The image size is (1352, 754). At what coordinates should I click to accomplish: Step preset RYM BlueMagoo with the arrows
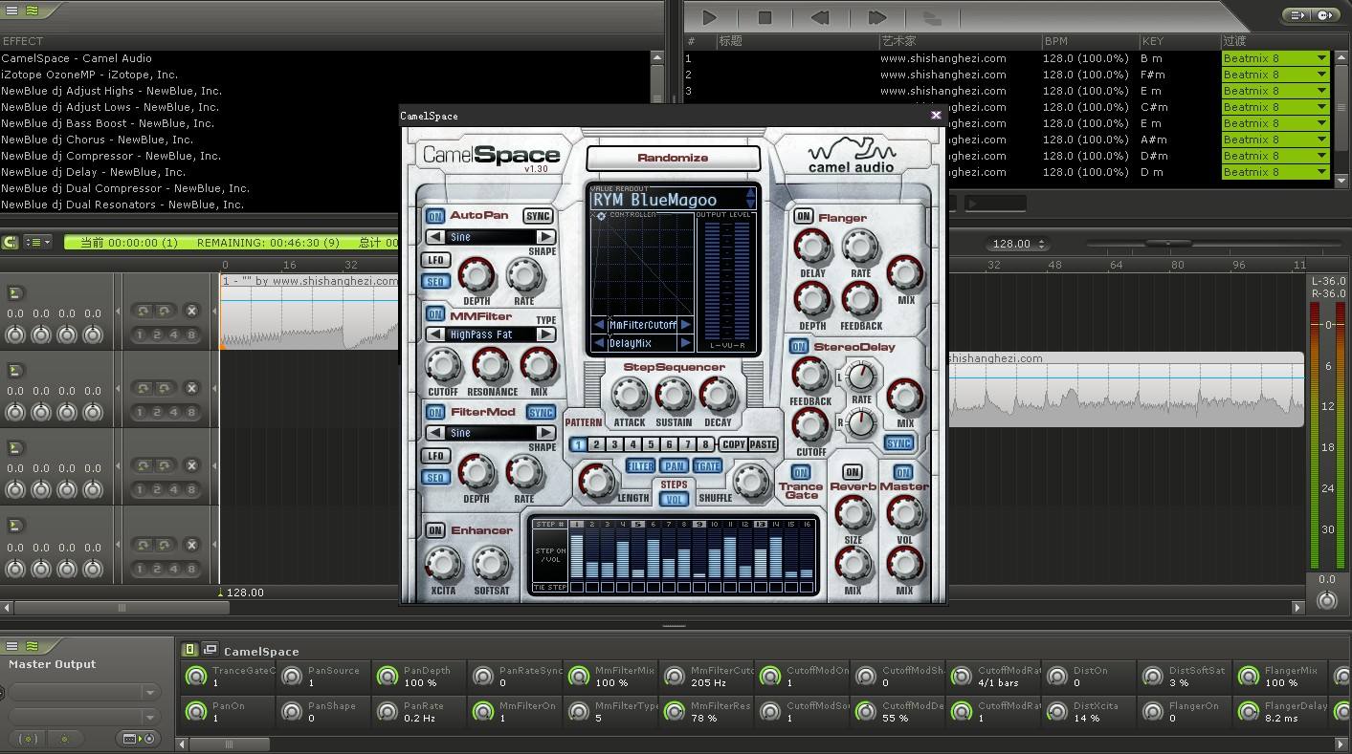[750, 199]
